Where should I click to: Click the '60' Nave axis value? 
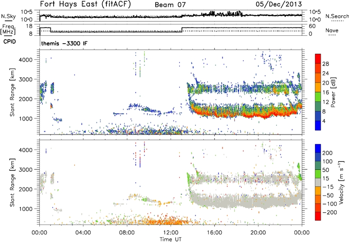pyautogui.click(x=312, y=26)
